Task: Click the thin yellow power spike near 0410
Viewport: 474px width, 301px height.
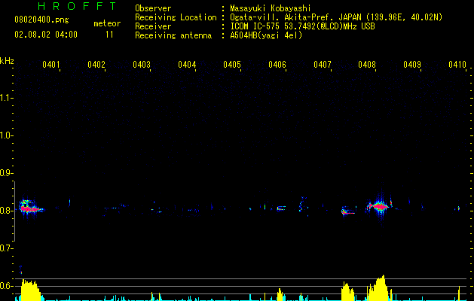Action: (459, 293)
